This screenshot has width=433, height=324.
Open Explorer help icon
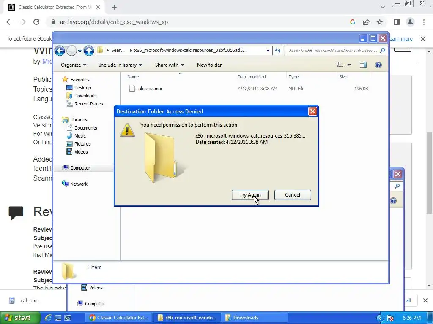[x=378, y=65]
